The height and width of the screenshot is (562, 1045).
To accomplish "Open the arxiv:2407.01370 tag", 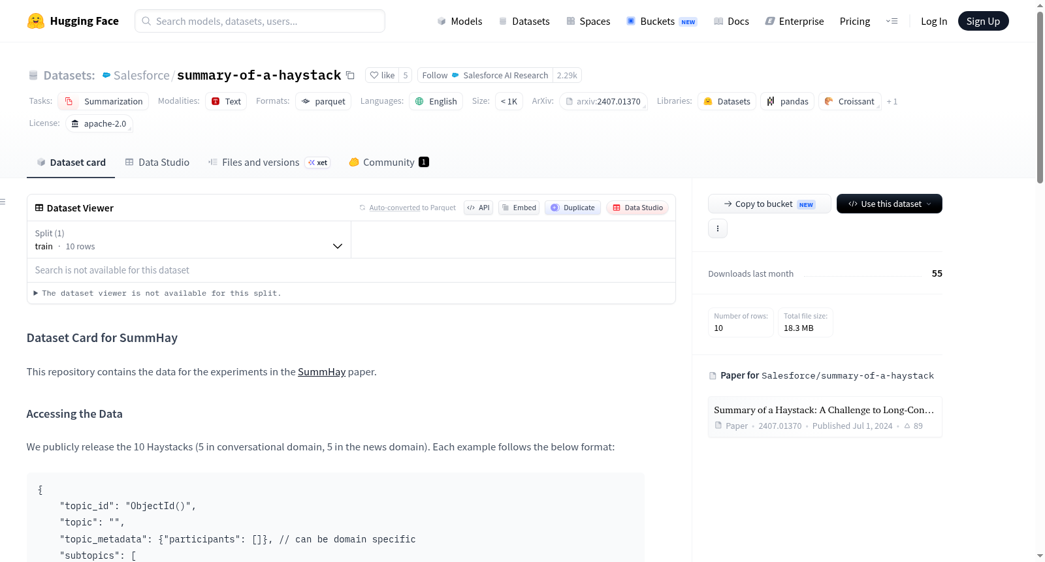I will click(x=603, y=101).
